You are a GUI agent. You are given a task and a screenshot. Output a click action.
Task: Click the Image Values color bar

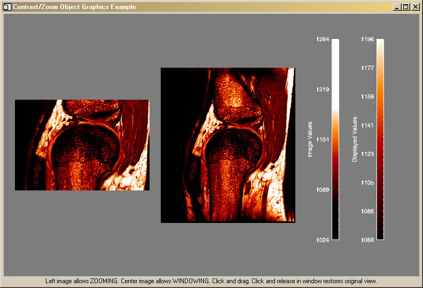click(x=335, y=140)
